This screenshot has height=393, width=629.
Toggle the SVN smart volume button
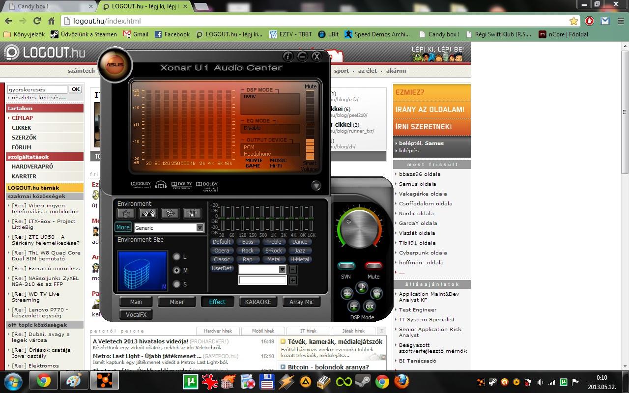[x=346, y=266]
